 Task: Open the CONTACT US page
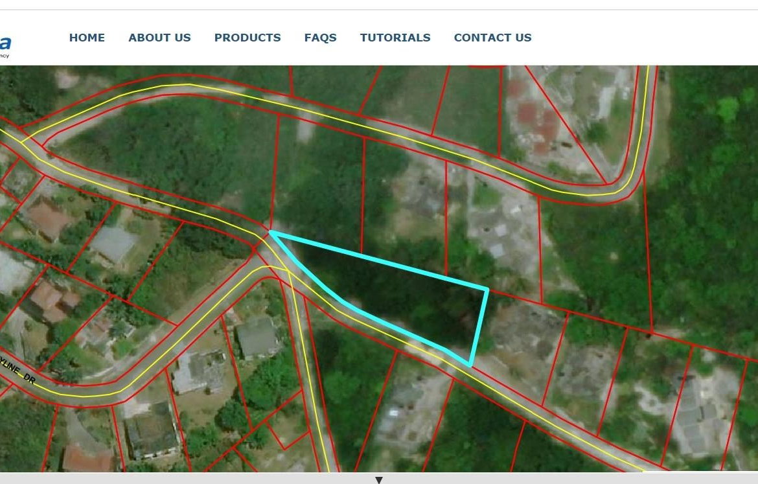tap(492, 38)
